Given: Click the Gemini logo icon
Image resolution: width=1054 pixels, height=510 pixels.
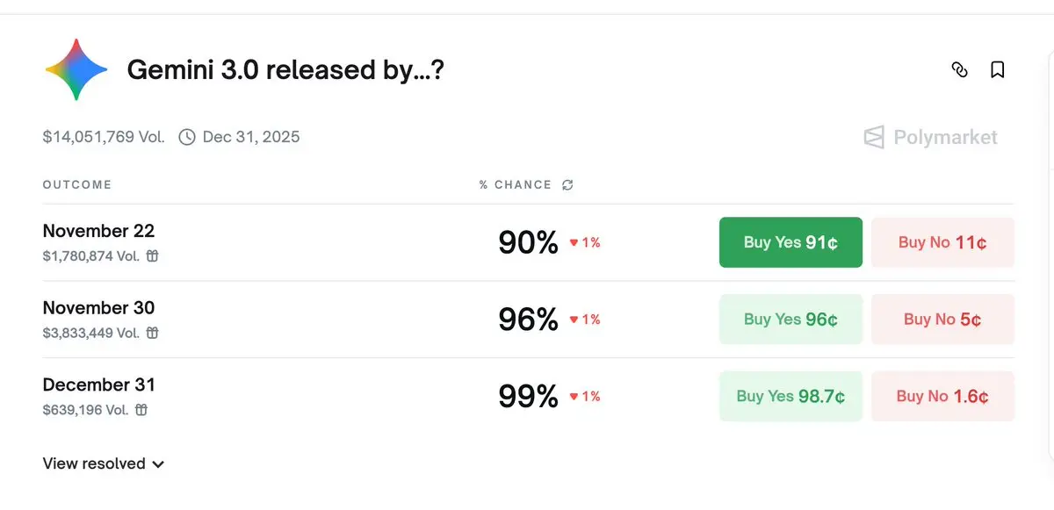Looking at the screenshot, I should click(x=76, y=69).
